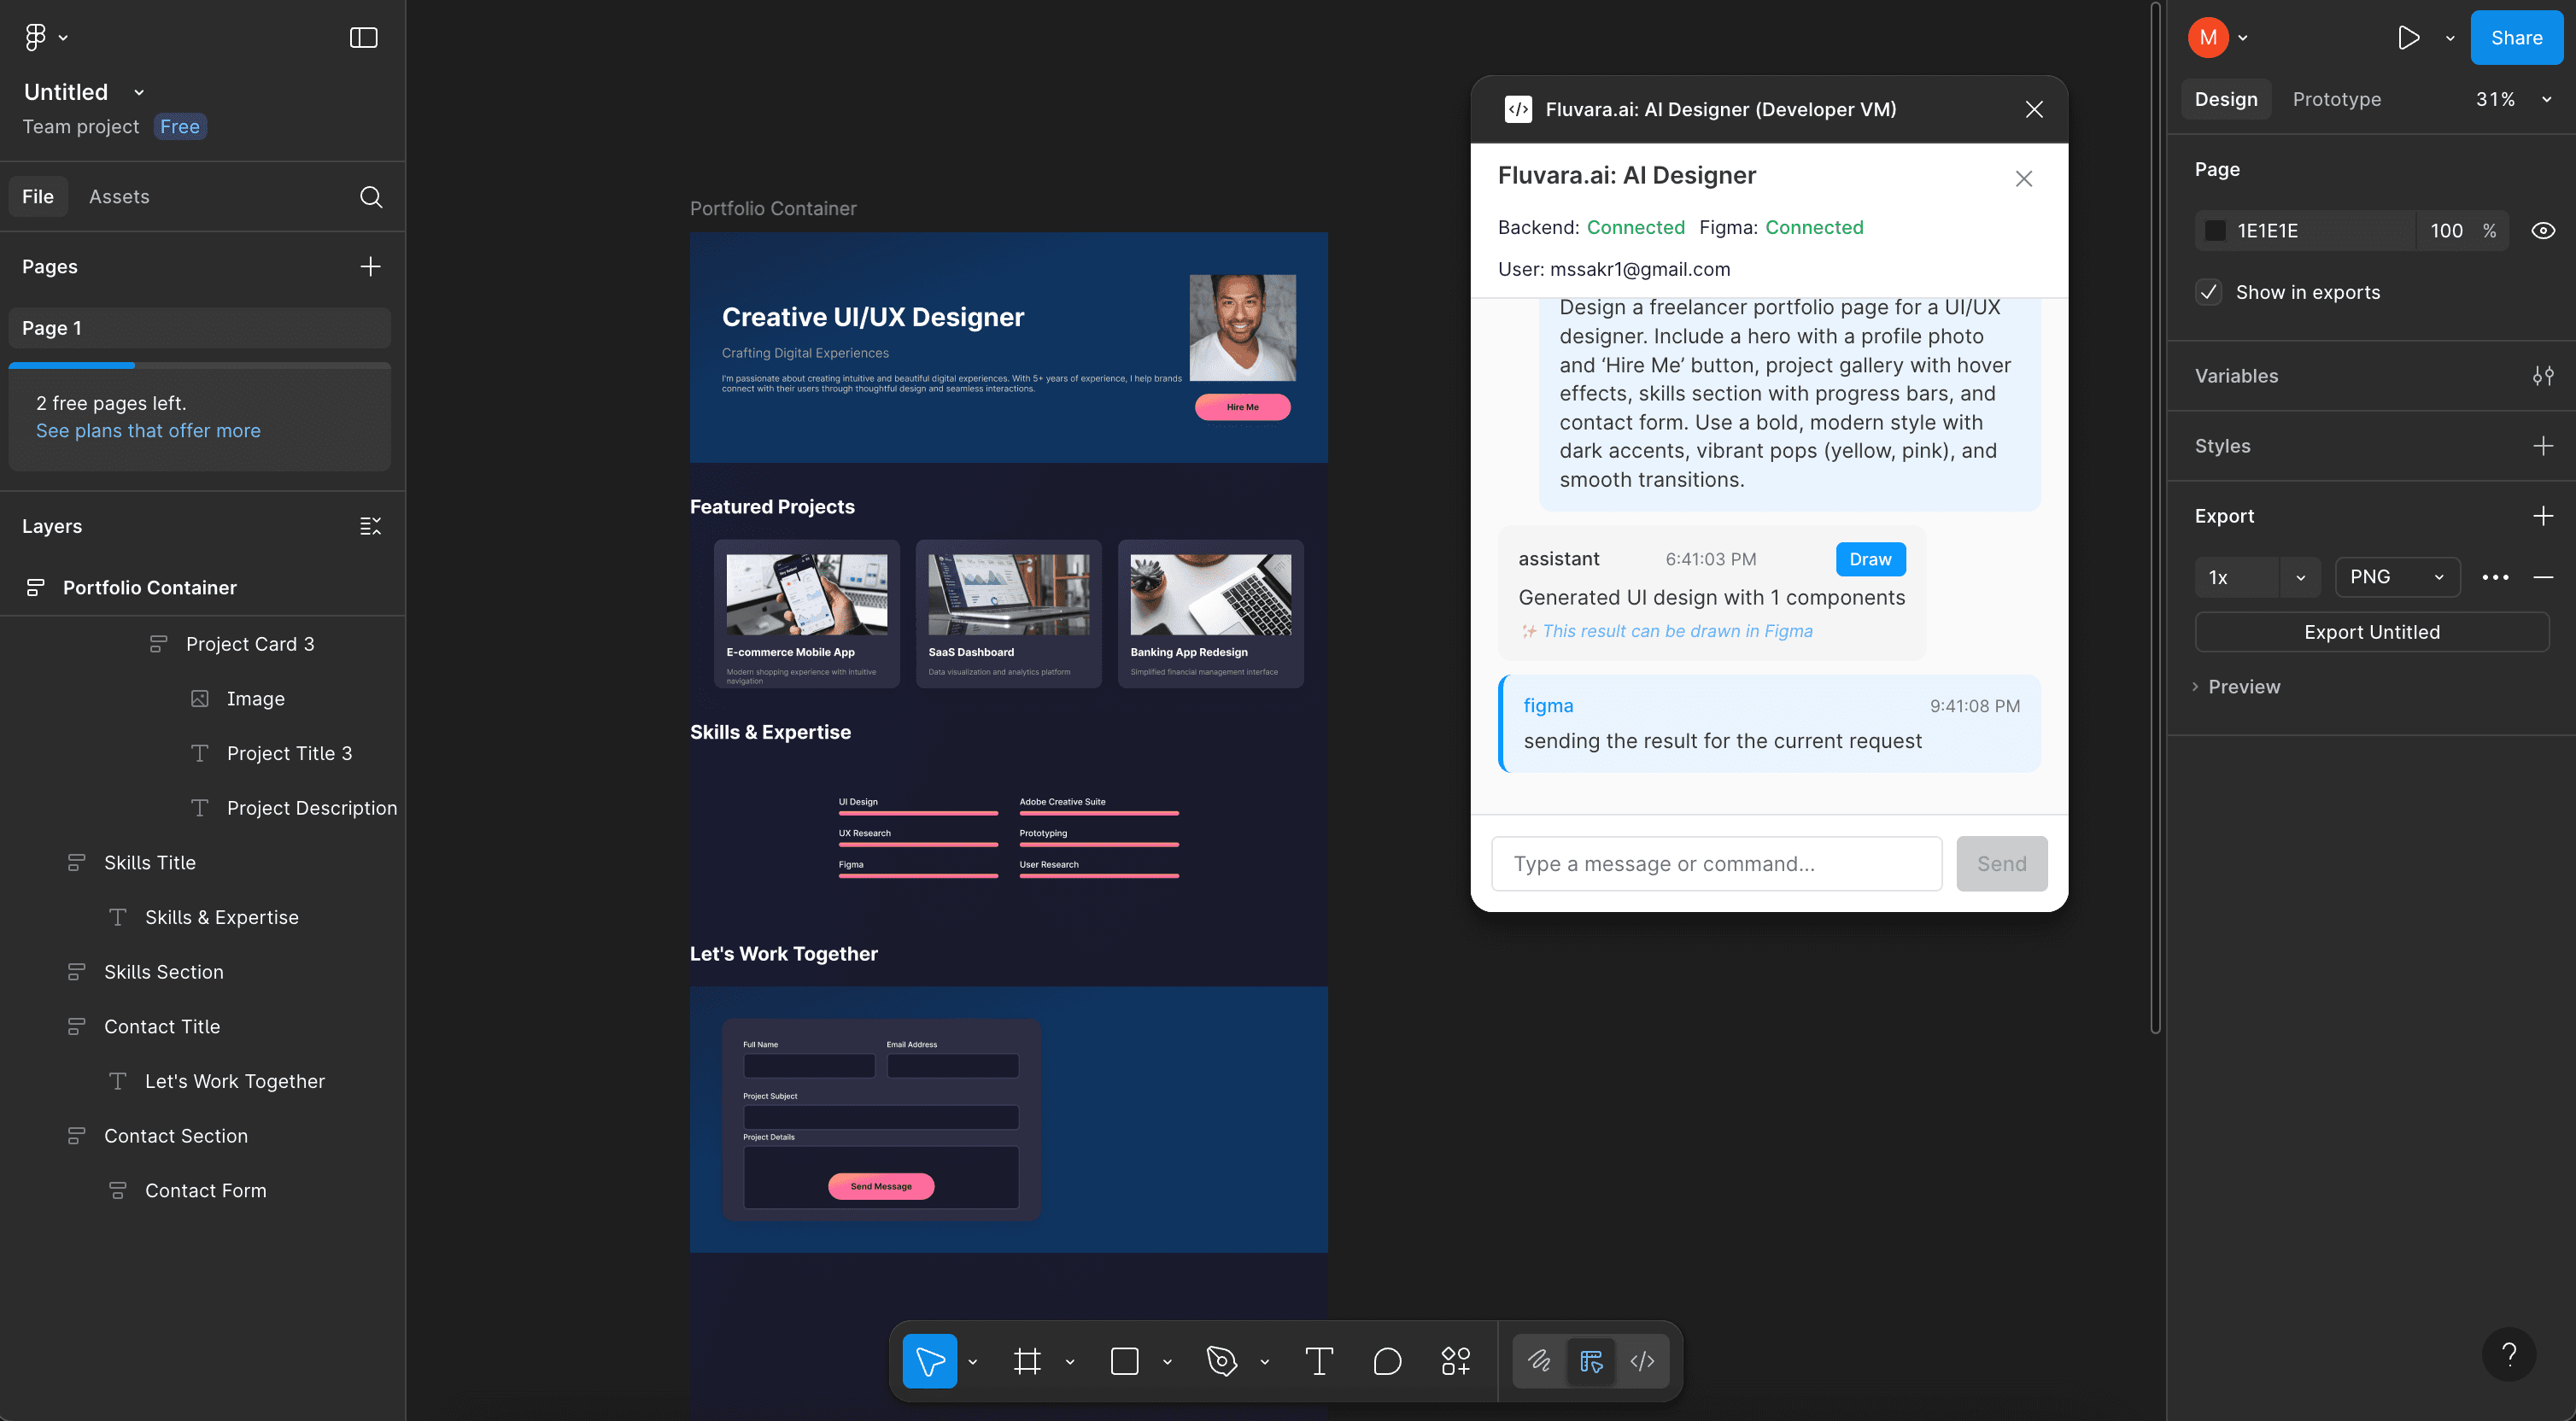
Task: Open the Actions / resources panel
Action: coord(1455,1361)
